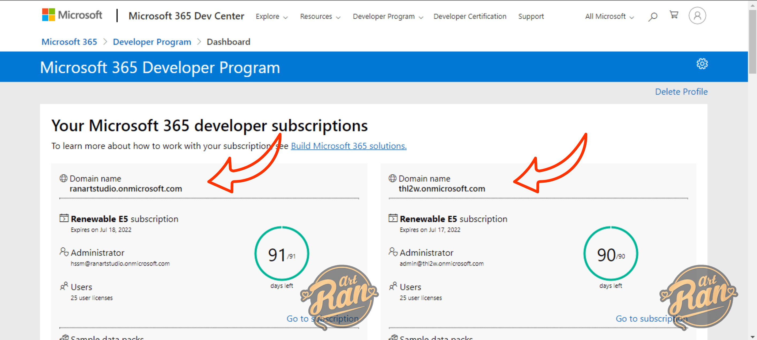Viewport: 757px width, 340px height.
Task: Click 25 user licenses under thl2w card
Action: (x=421, y=298)
